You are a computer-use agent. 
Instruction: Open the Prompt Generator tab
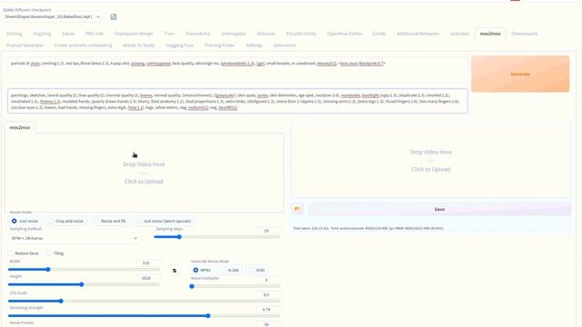(25, 45)
